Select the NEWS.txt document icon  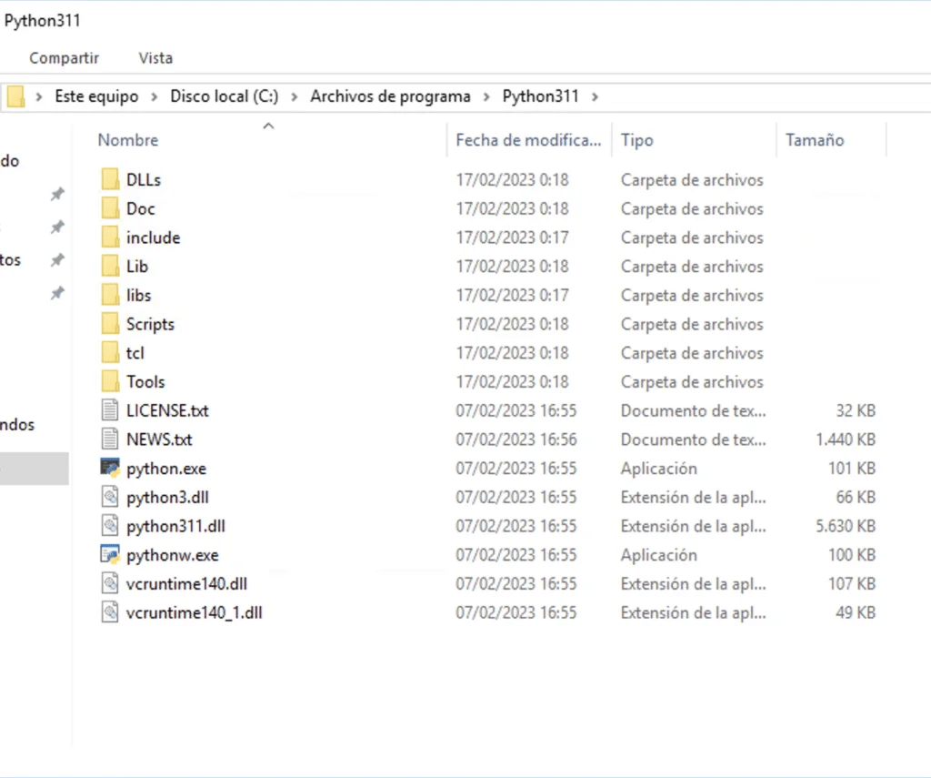pyautogui.click(x=107, y=439)
